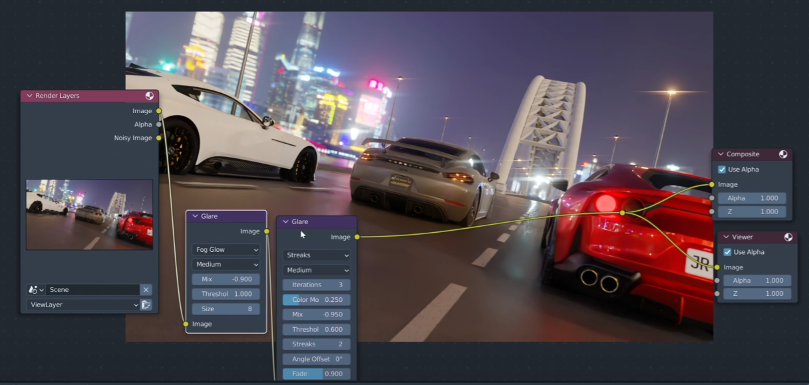809x385 pixels.
Task: Click Fog Glow Glare node Image input socket
Action: pos(186,324)
